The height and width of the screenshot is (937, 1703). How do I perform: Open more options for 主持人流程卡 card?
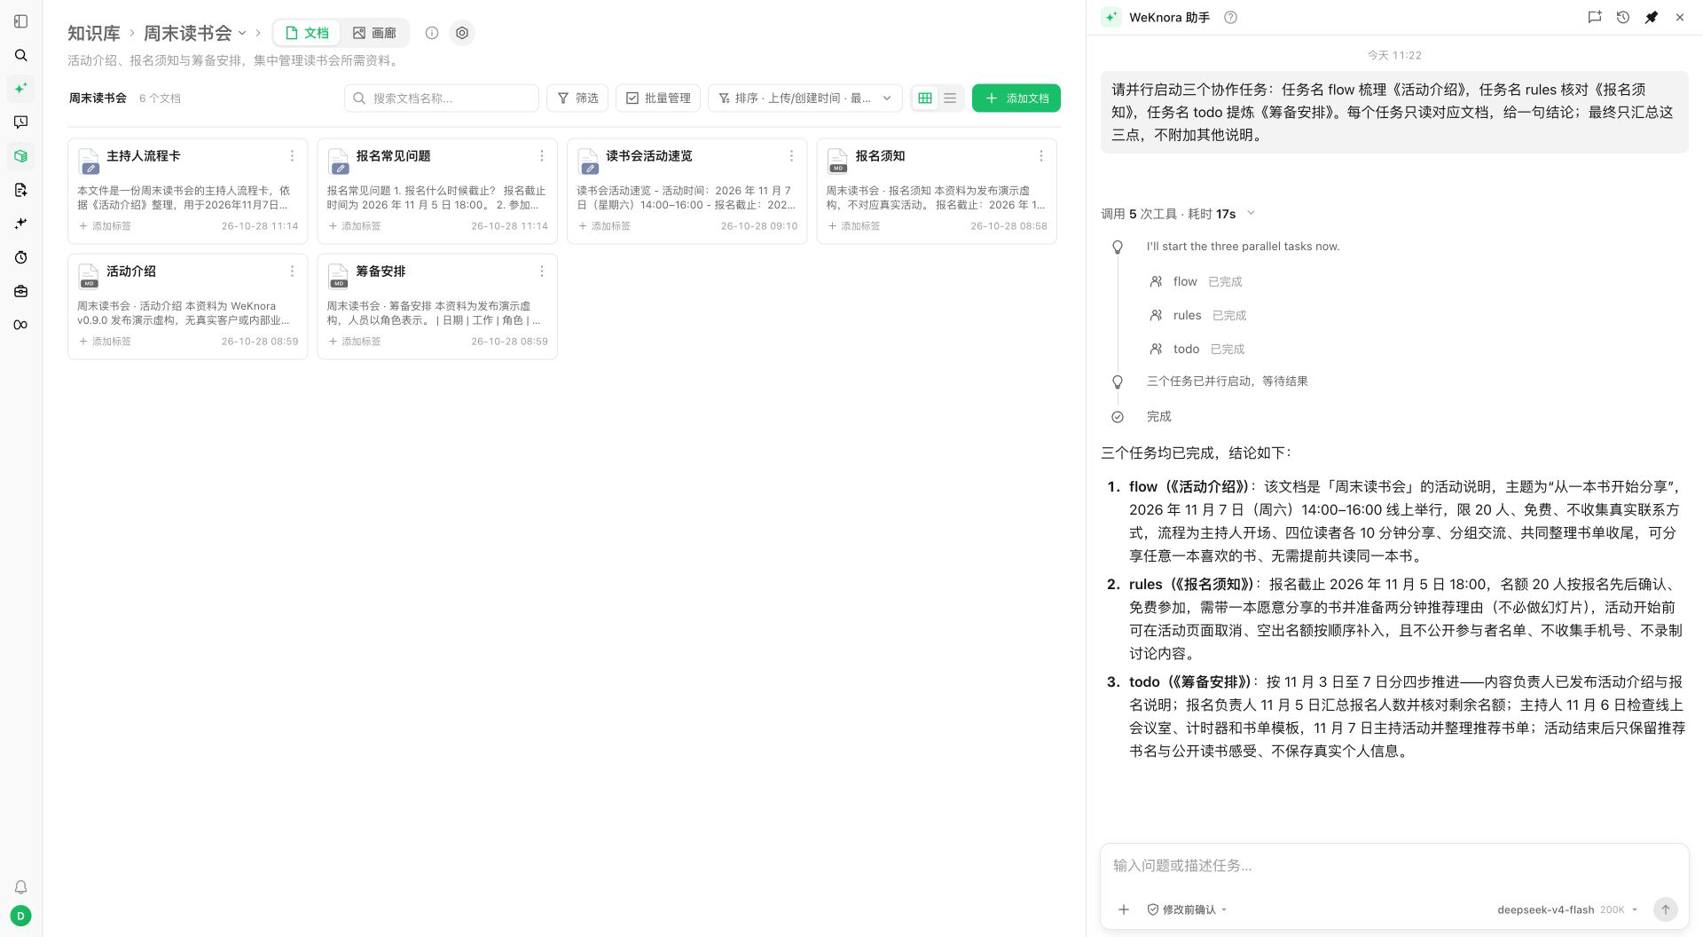(292, 156)
